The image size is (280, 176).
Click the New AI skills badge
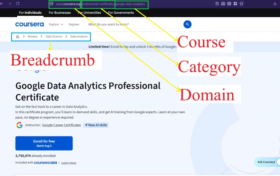[96, 125]
